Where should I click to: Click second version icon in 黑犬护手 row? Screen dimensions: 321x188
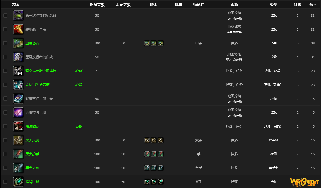point(154,154)
